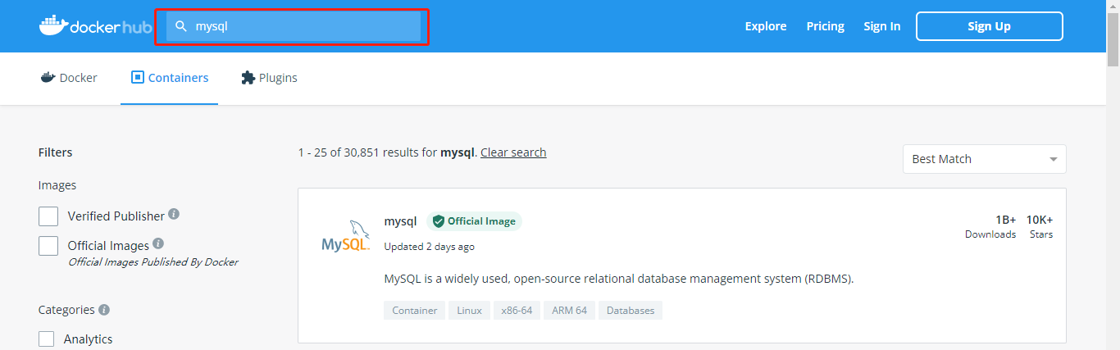Open the mysql repository title
Screen dimensions: 1120x350
coord(400,221)
